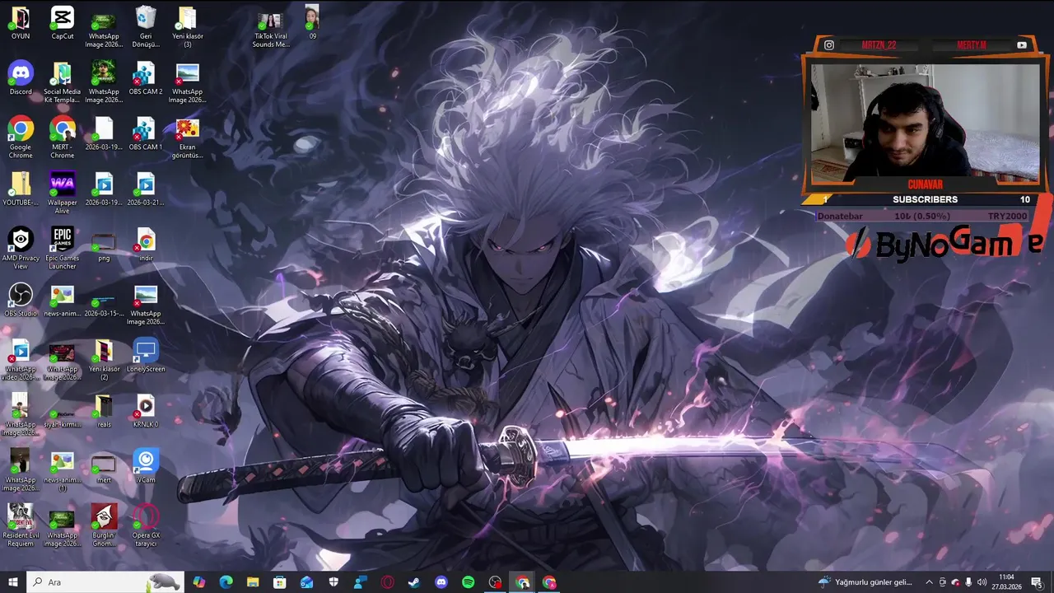The height and width of the screenshot is (593, 1054).
Task: Open the LonelyScreen shortcut
Action: pos(146,355)
